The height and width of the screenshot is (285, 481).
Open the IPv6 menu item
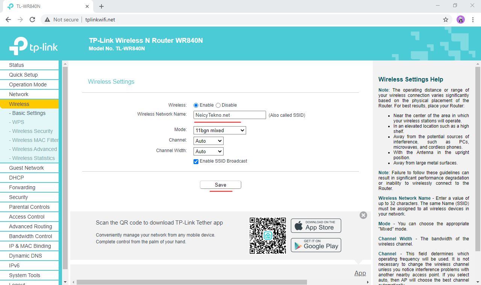(x=29, y=265)
